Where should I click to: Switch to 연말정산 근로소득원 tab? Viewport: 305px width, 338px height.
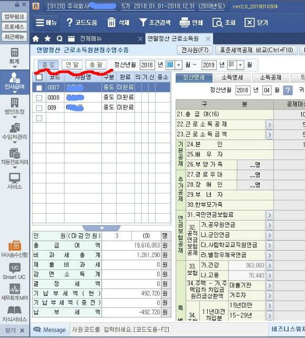click(x=173, y=39)
